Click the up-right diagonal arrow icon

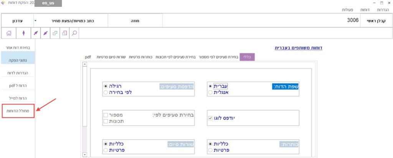coord(36,33)
